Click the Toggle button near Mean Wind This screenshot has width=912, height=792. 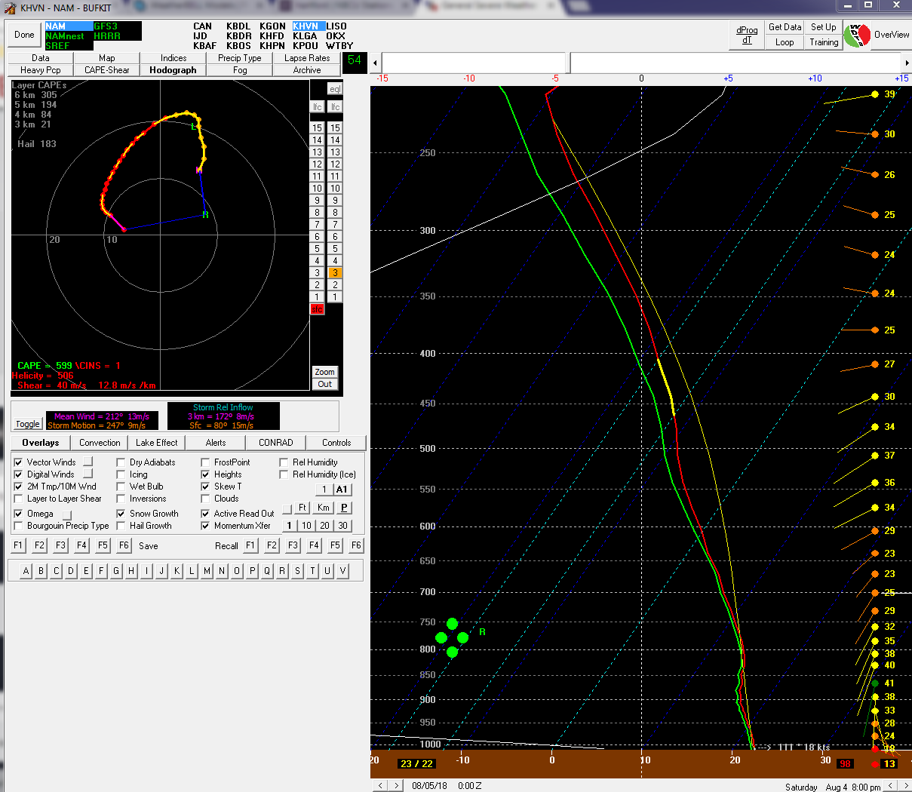pyautogui.click(x=28, y=424)
